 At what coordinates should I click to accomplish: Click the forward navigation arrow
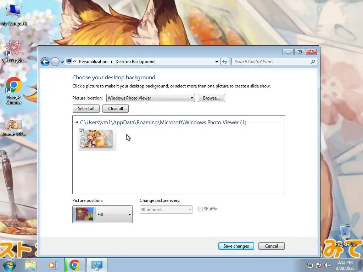pyautogui.click(x=55, y=62)
